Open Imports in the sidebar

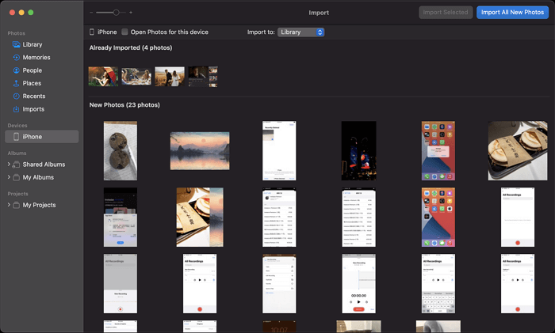tap(33, 109)
